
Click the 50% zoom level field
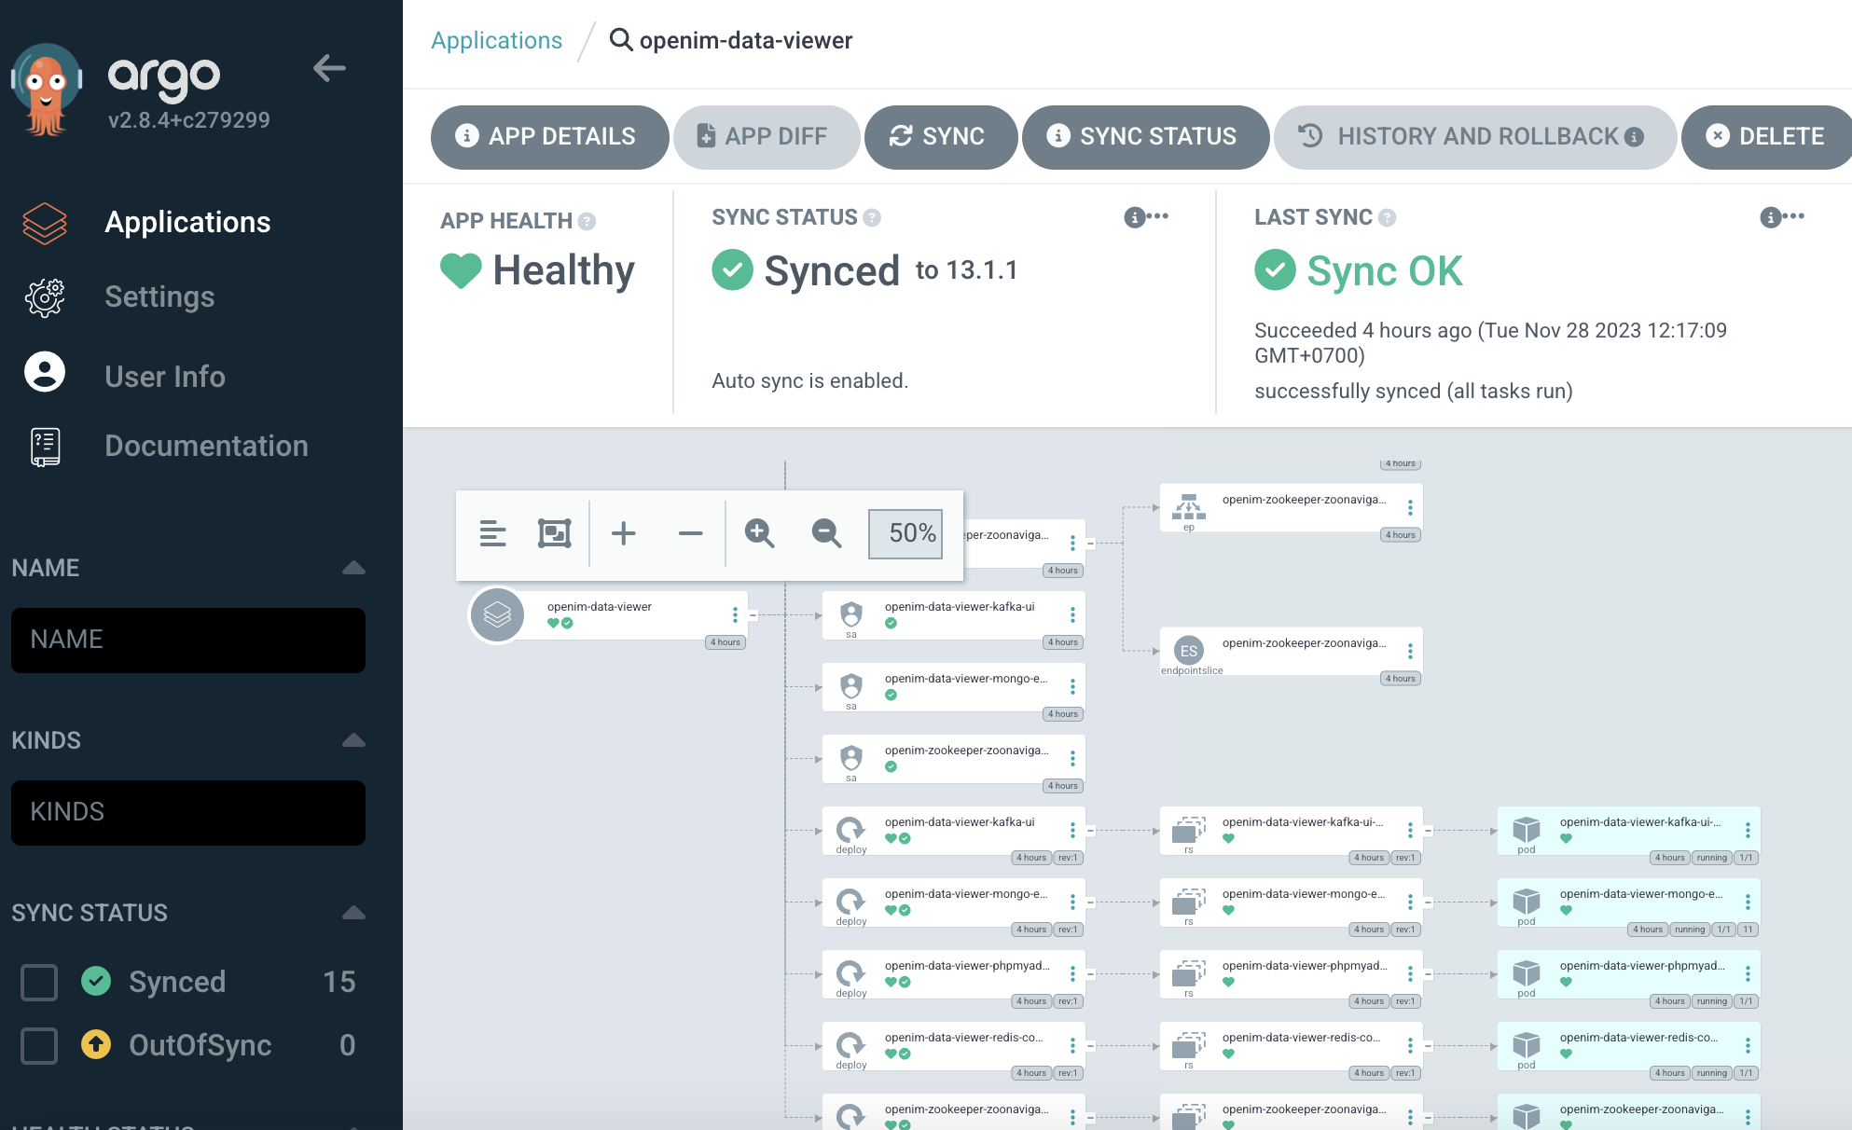click(x=905, y=533)
